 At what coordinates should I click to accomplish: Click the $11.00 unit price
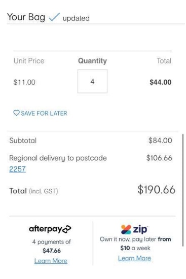tap(24, 82)
